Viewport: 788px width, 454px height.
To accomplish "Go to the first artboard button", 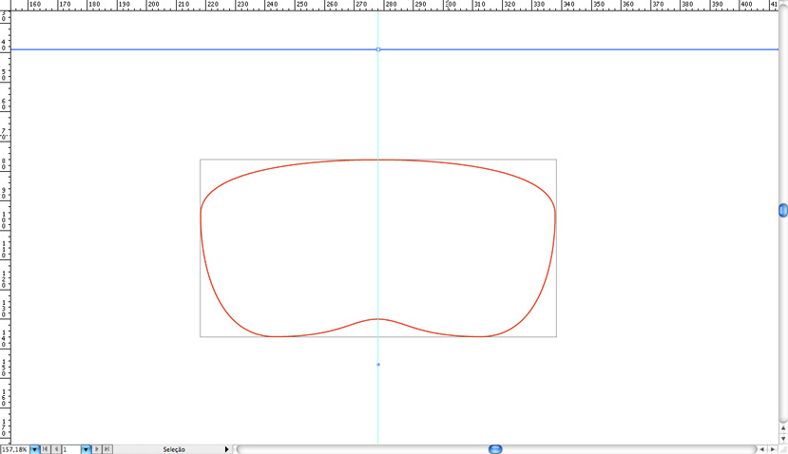I will [x=46, y=449].
